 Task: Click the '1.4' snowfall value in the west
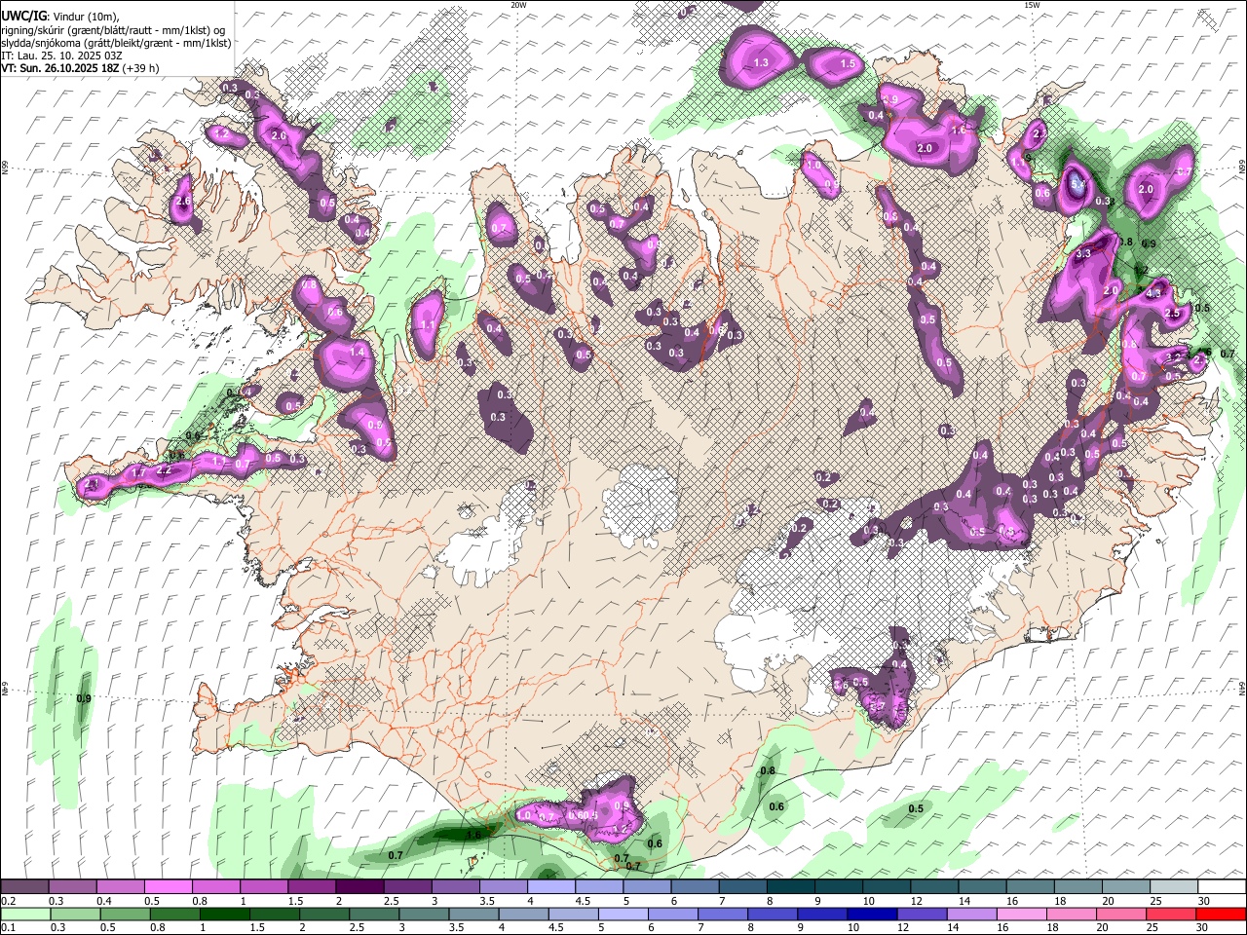357,352
